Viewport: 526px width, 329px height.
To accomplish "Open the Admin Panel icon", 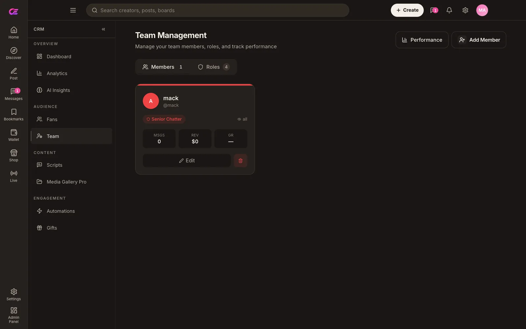I will coord(13,315).
